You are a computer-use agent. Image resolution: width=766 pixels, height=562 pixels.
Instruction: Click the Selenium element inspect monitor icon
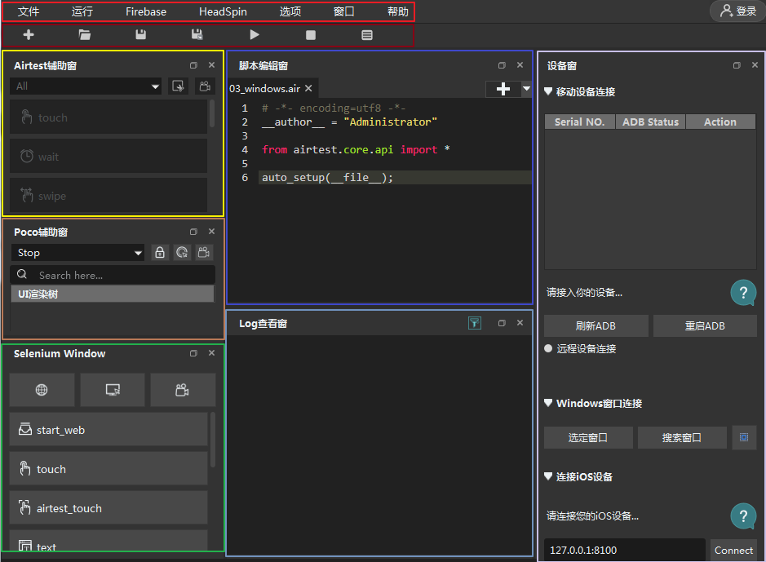click(x=113, y=390)
